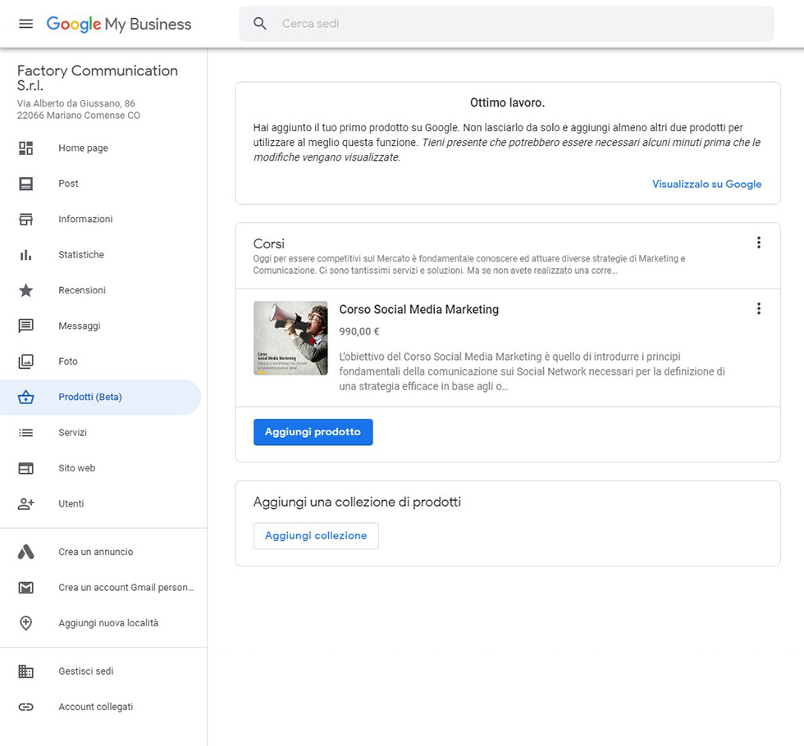Click the Home page dashboard icon
This screenshot has height=746, width=804.
tap(25, 148)
